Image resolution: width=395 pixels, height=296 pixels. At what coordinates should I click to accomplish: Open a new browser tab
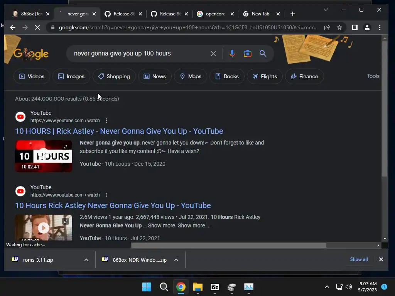pyautogui.click(x=292, y=14)
